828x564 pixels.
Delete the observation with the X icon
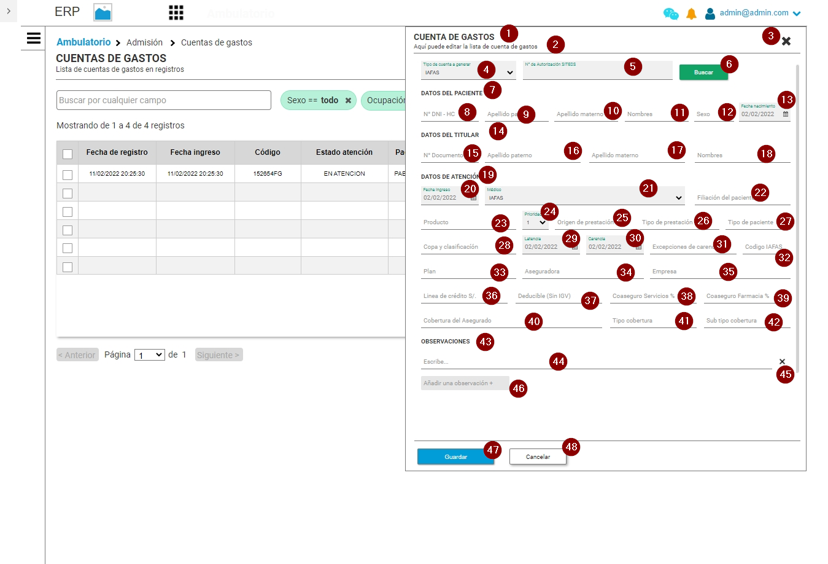[782, 361]
